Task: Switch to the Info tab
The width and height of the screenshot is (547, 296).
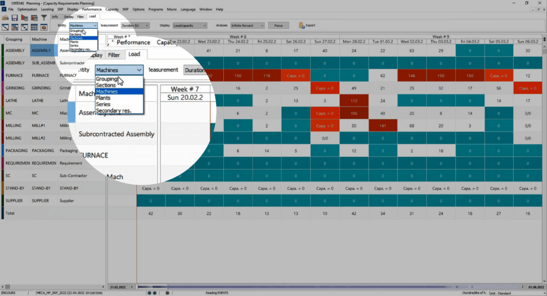Action: click(54, 17)
